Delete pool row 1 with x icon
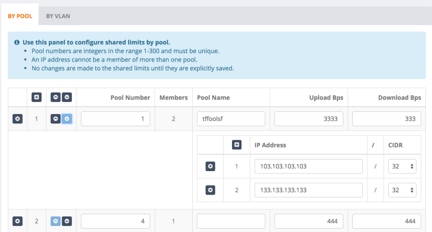 [17, 119]
